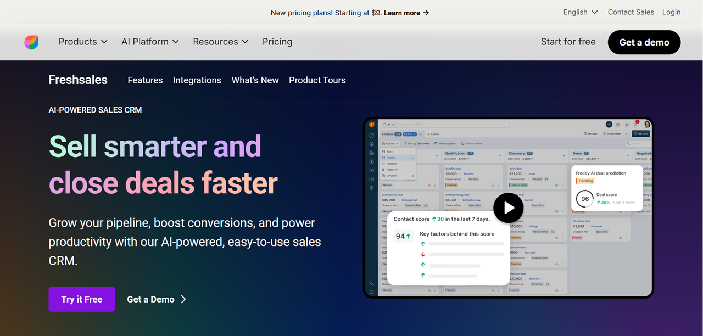Click the notification bell in the CRM preview

click(635, 125)
